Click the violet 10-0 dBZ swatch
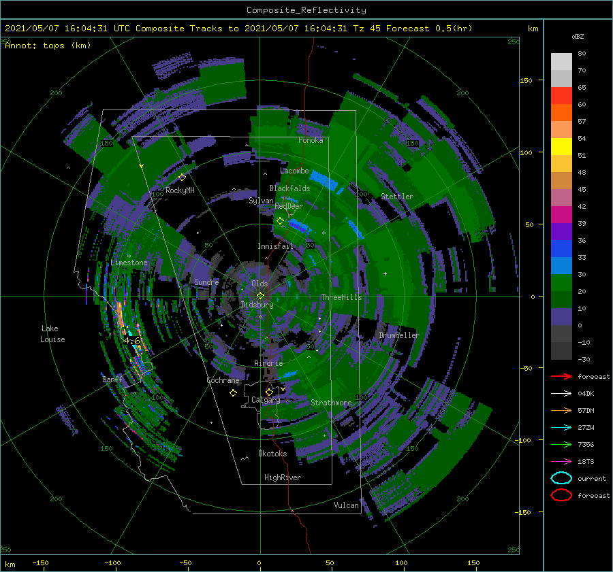 tap(561, 317)
